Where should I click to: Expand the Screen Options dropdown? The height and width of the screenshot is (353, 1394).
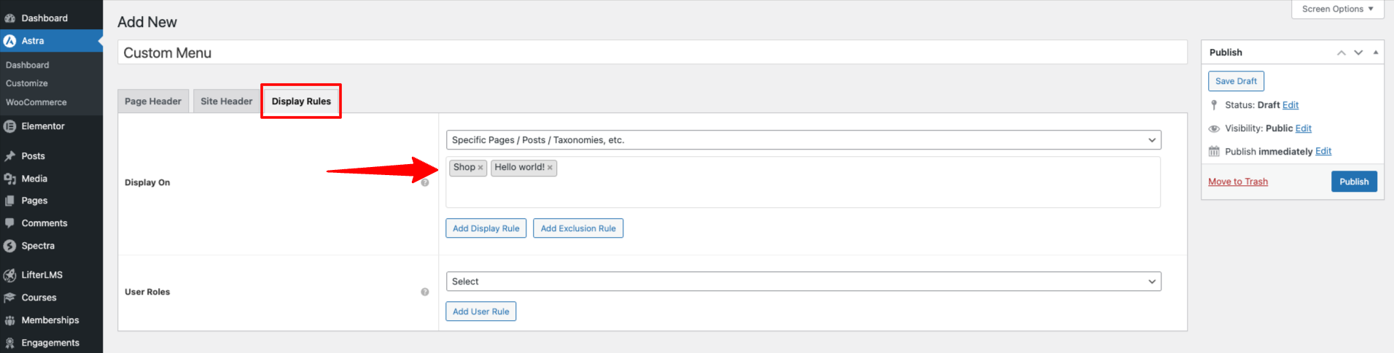(1337, 9)
